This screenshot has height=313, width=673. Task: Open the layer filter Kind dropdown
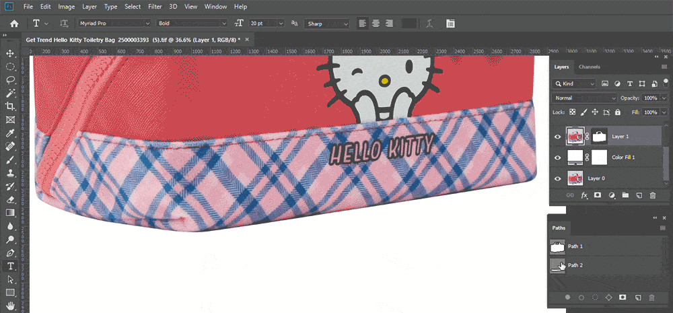point(574,83)
